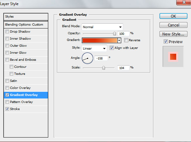The height and width of the screenshot is (142, 191).
Task: Uncheck the Stroke effect checkbox
Action: [x=7, y=109]
